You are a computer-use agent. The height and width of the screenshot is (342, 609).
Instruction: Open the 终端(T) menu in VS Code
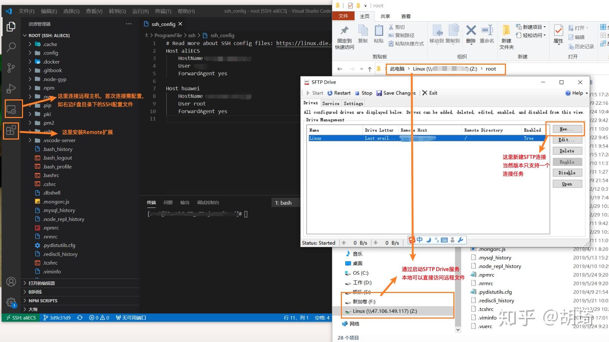(163, 11)
